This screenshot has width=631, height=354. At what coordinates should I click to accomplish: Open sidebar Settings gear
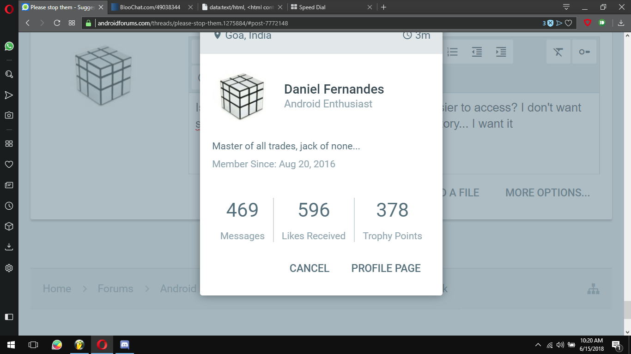(x=9, y=268)
